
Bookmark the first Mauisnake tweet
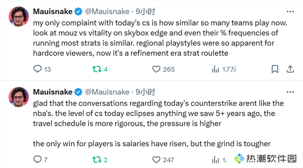coord(275,69)
